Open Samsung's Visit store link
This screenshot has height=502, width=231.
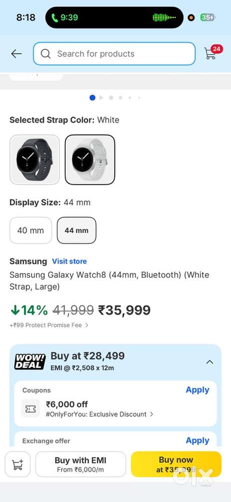(x=69, y=261)
